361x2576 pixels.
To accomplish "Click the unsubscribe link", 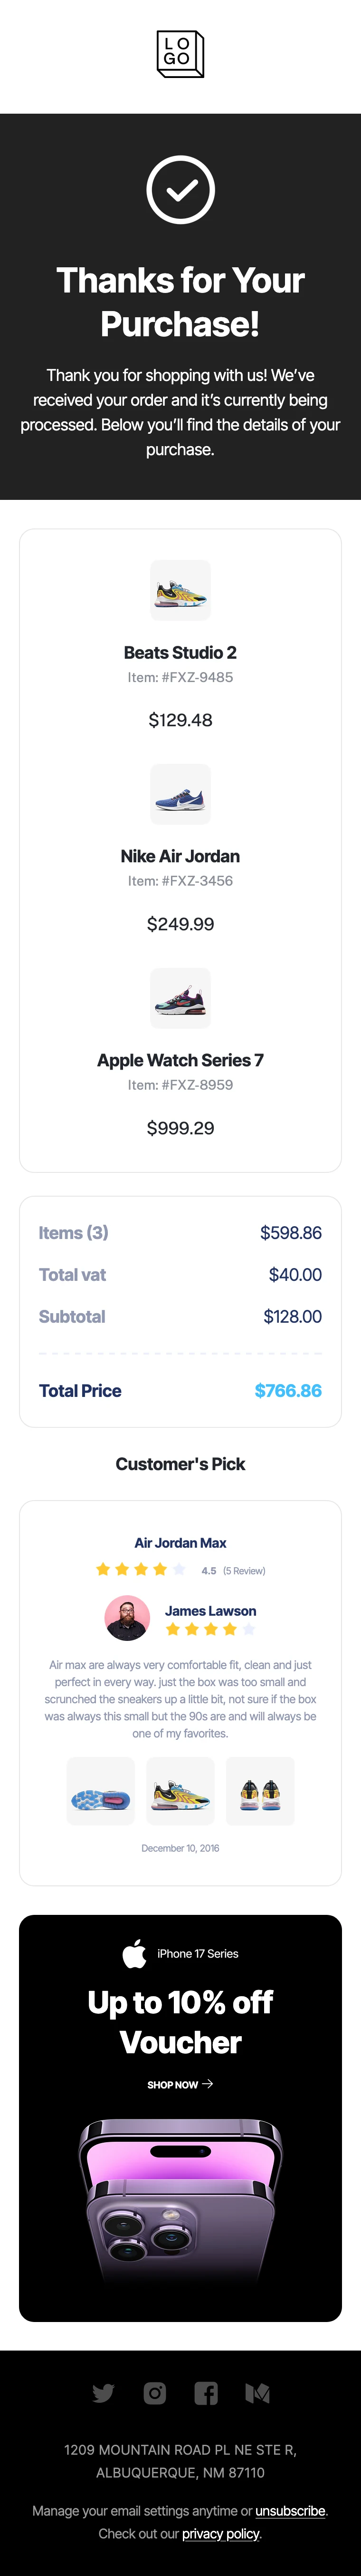I will pyautogui.click(x=290, y=2510).
